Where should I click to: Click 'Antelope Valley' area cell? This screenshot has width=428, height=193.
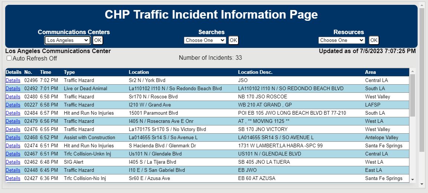(382, 138)
